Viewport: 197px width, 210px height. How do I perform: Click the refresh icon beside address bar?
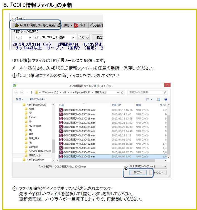click(x=122, y=93)
